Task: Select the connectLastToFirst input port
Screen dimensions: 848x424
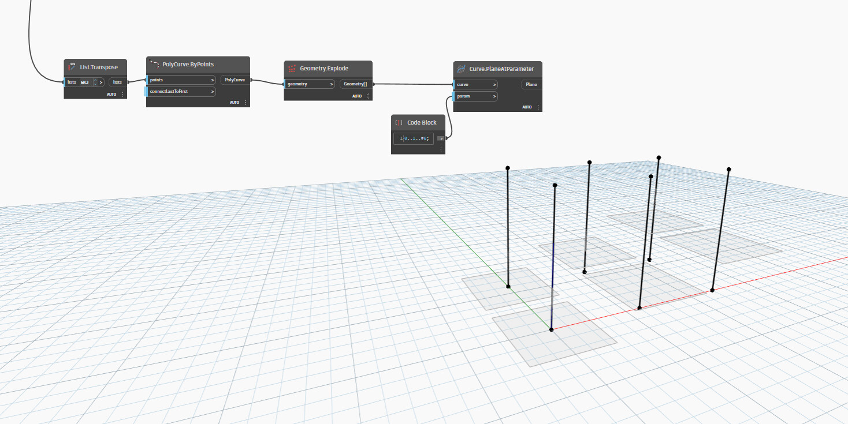Action: [181, 91]
